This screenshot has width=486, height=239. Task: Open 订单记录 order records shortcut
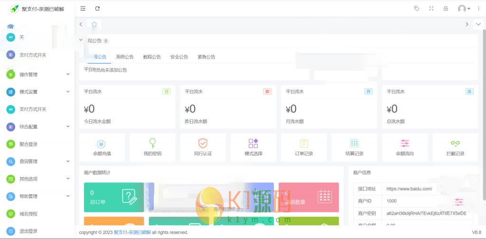point(304,147)
